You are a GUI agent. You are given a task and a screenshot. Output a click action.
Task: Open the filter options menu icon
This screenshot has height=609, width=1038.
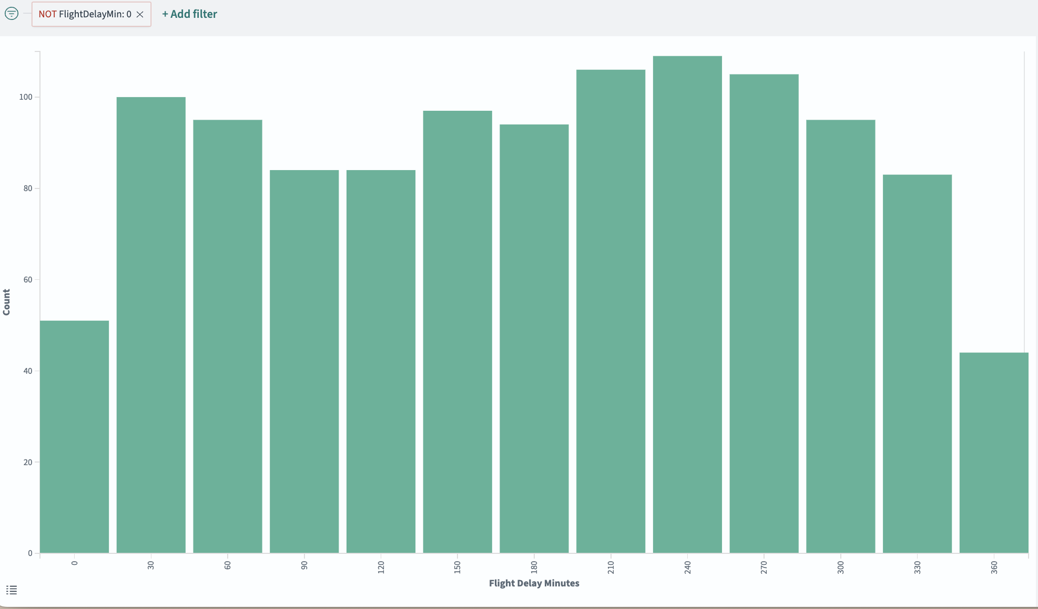point(12,14)
